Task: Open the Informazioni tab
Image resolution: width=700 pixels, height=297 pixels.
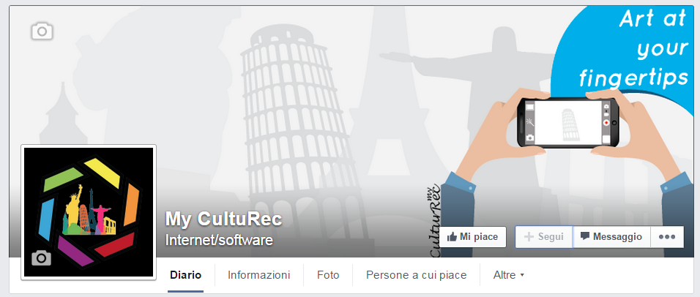Action: pyautogui.click(x=259, y=275)
